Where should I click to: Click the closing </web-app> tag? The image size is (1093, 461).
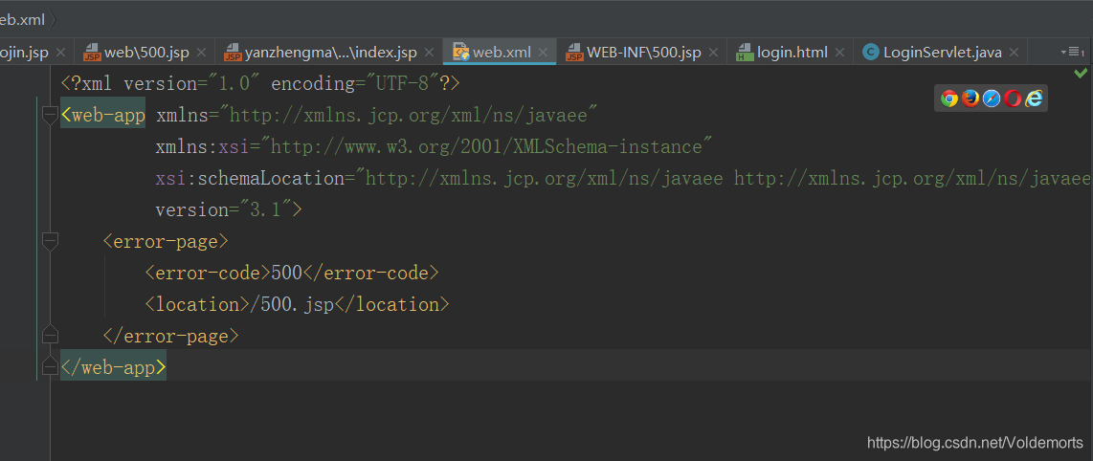114,367
